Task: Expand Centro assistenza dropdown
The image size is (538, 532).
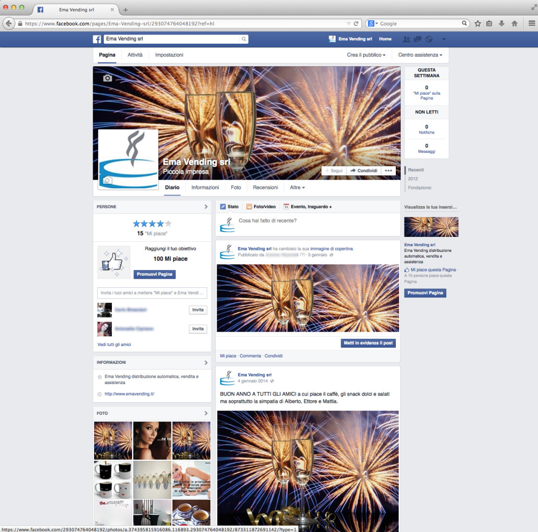Action: click(x=420, y=55)
